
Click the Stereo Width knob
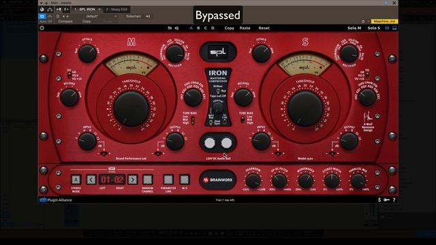[332, 180]
